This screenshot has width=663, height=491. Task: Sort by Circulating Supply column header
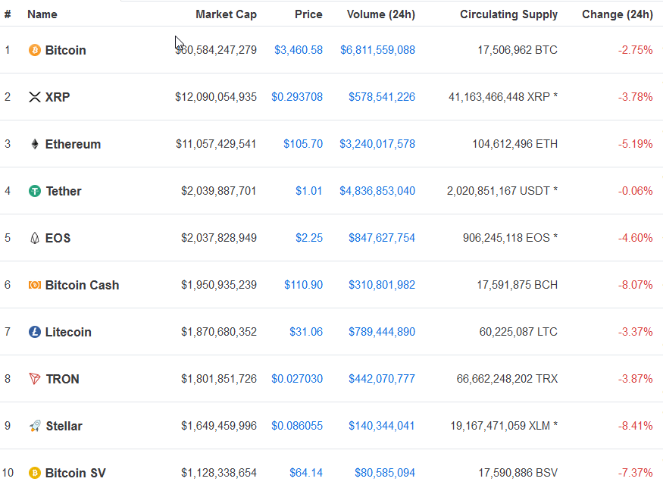click(508, 14)
